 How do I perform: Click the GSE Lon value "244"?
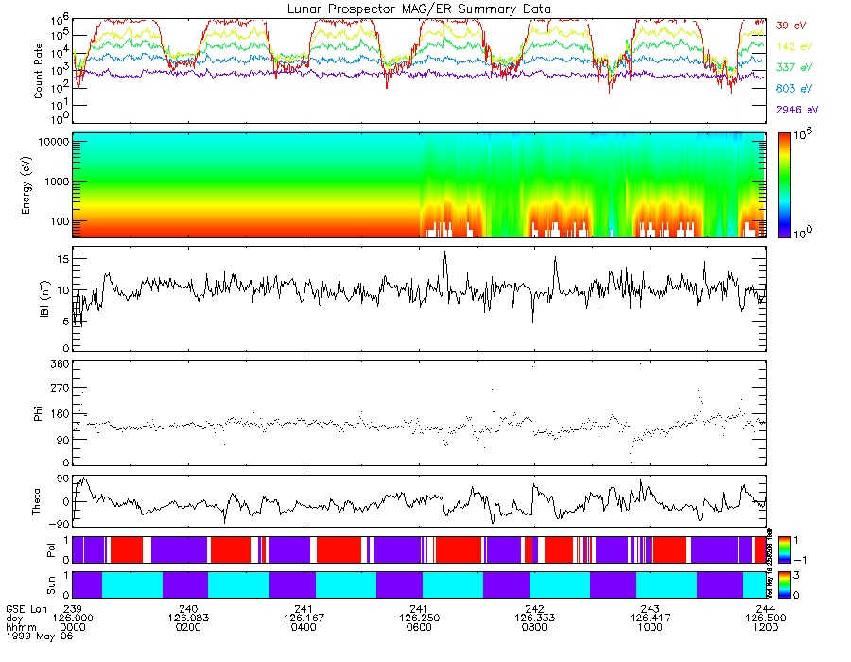point(765,609)
